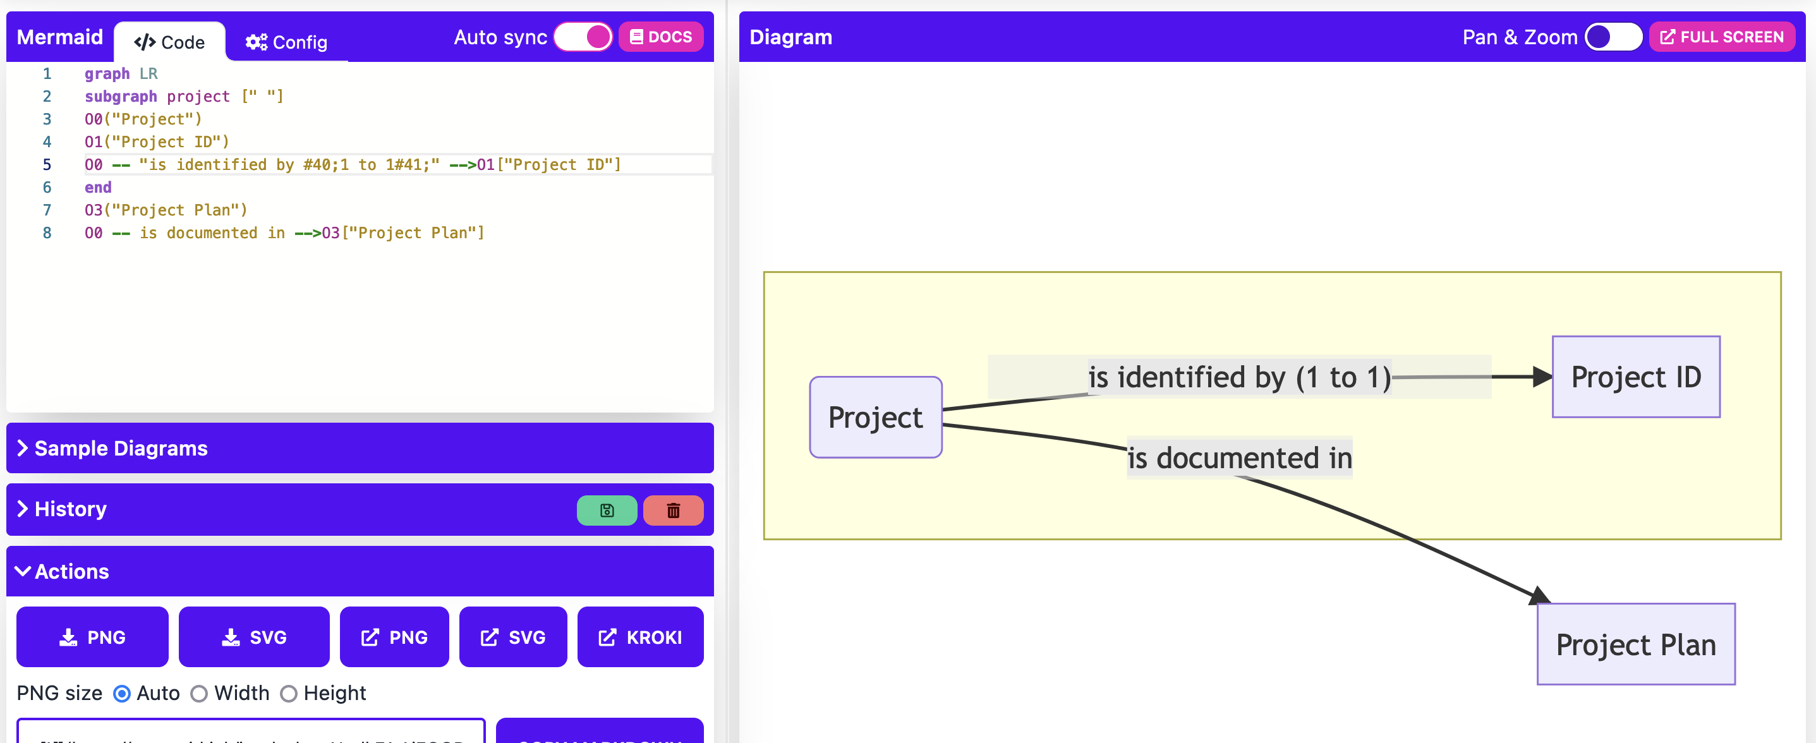1816x743 pixels.
Task: Download the diagram as PNG
Action: coord(92,637)
